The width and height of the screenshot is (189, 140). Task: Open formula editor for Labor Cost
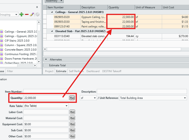point(72,112)
